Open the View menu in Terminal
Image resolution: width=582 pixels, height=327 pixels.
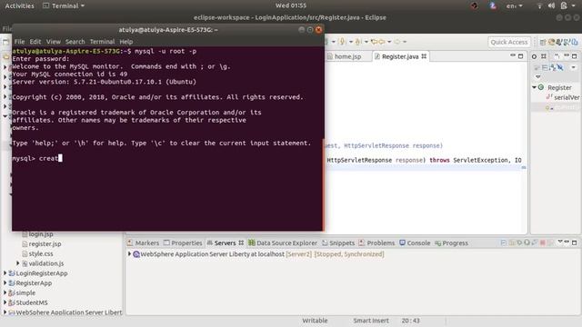coord(53,42)
